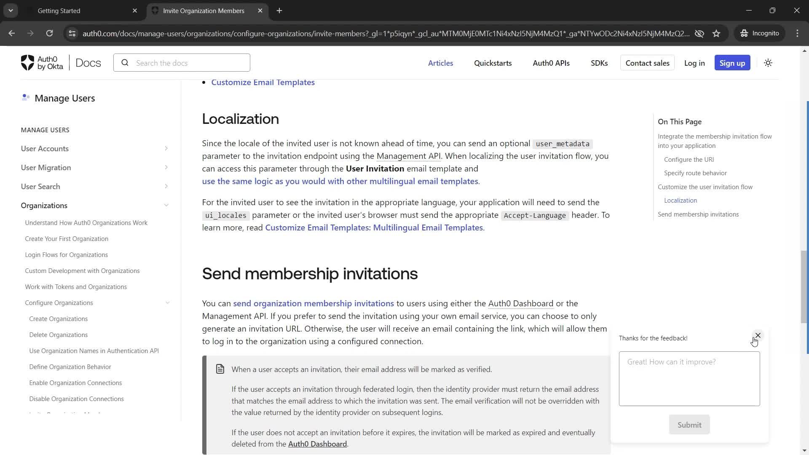Click the search magnifier icon in docs search
Image resolution: width=809 pixels, height=455 pixels.
click(x=125, y=63)
